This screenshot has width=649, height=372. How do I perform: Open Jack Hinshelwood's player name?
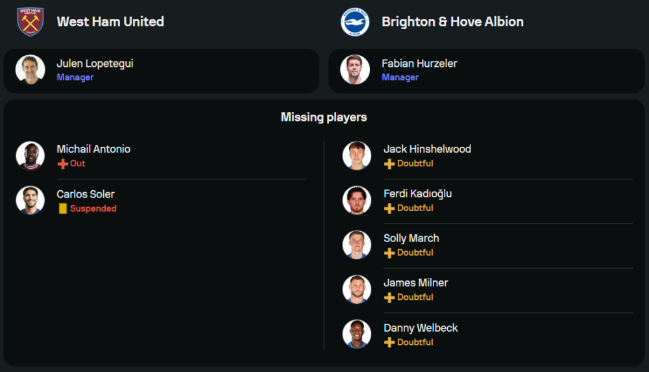427,149
